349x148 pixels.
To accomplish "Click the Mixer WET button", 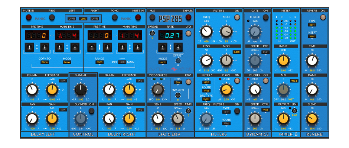I will coord(294,81).
